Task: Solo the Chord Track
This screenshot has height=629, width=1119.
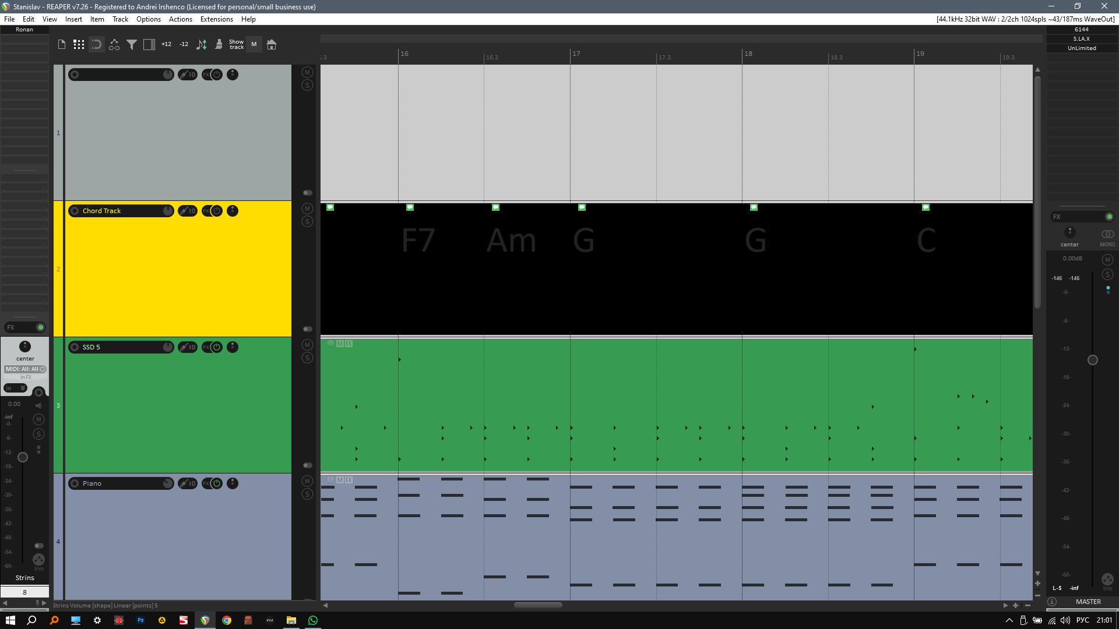Action: click(x=307, y=221)
